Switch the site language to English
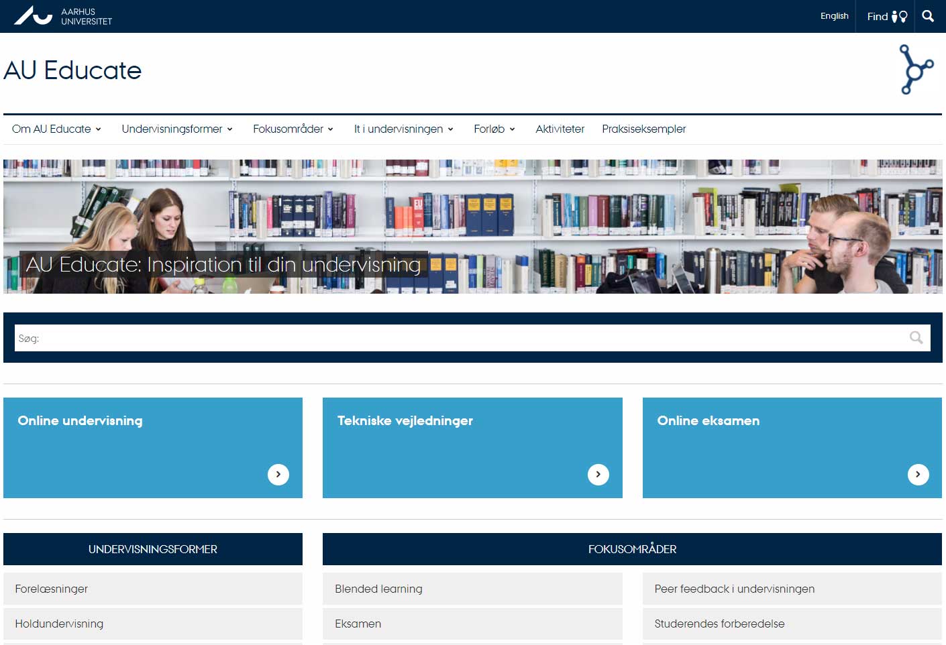Viewport: 946px width, 645px height. click(834, 16)
